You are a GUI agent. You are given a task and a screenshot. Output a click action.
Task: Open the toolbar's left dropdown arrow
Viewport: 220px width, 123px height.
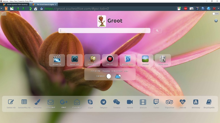1,9
